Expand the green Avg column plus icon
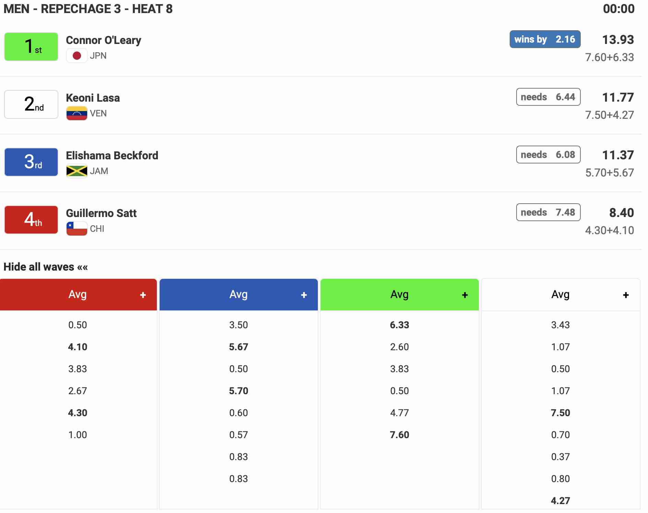648x513 pixels. pos(465,295)
